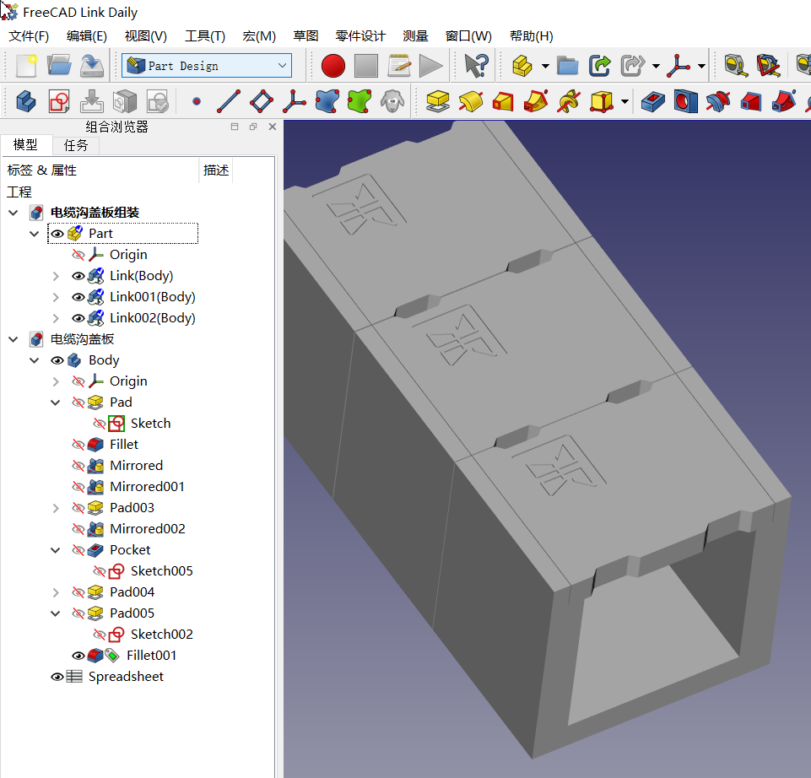Select the Additive loft tool

(502, 102)
